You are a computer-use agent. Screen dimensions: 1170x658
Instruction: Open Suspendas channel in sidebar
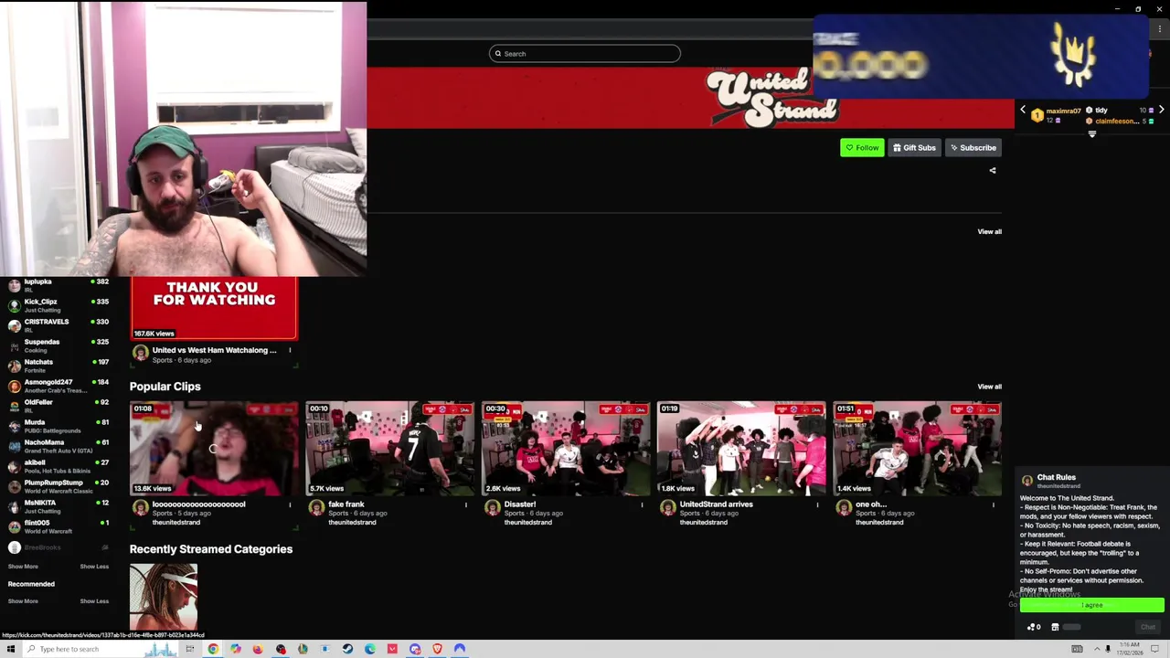[x=57, y=345]
